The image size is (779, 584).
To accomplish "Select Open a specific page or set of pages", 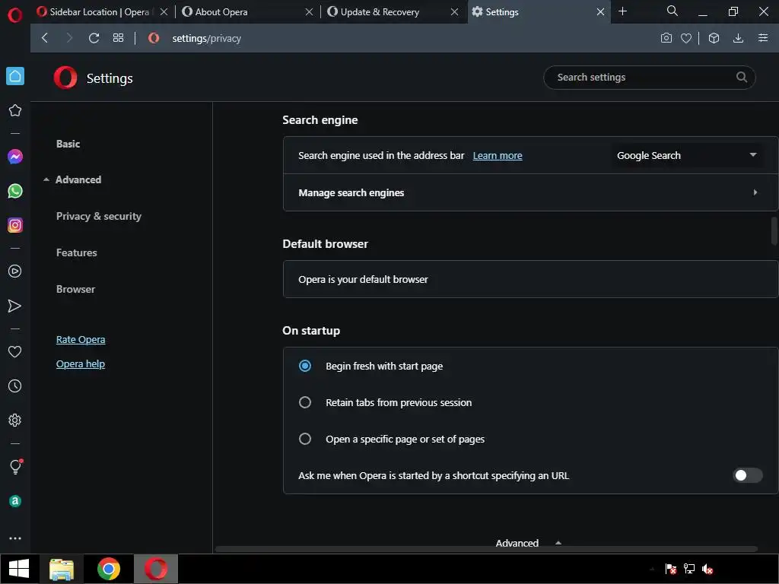I will click(305, 439).
